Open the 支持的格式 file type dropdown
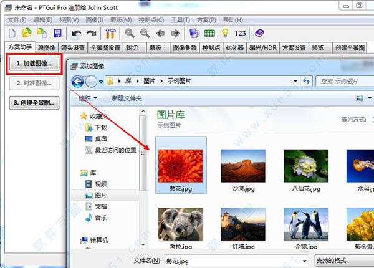 (x=343, y=260)
